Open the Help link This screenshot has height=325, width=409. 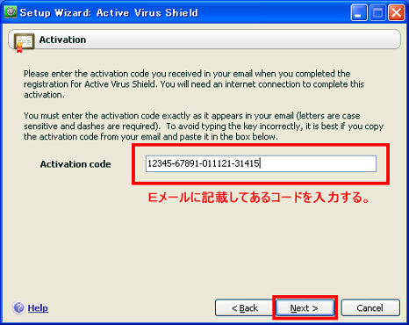point(38,308)
